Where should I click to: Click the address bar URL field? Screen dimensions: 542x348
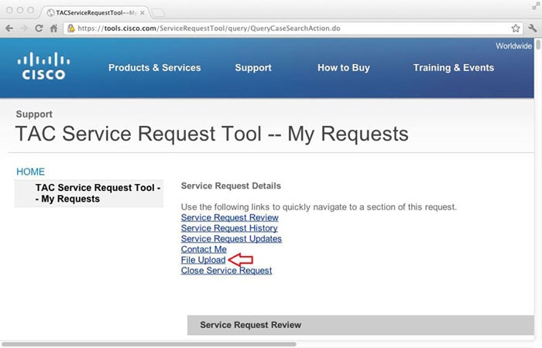point(292,29)
